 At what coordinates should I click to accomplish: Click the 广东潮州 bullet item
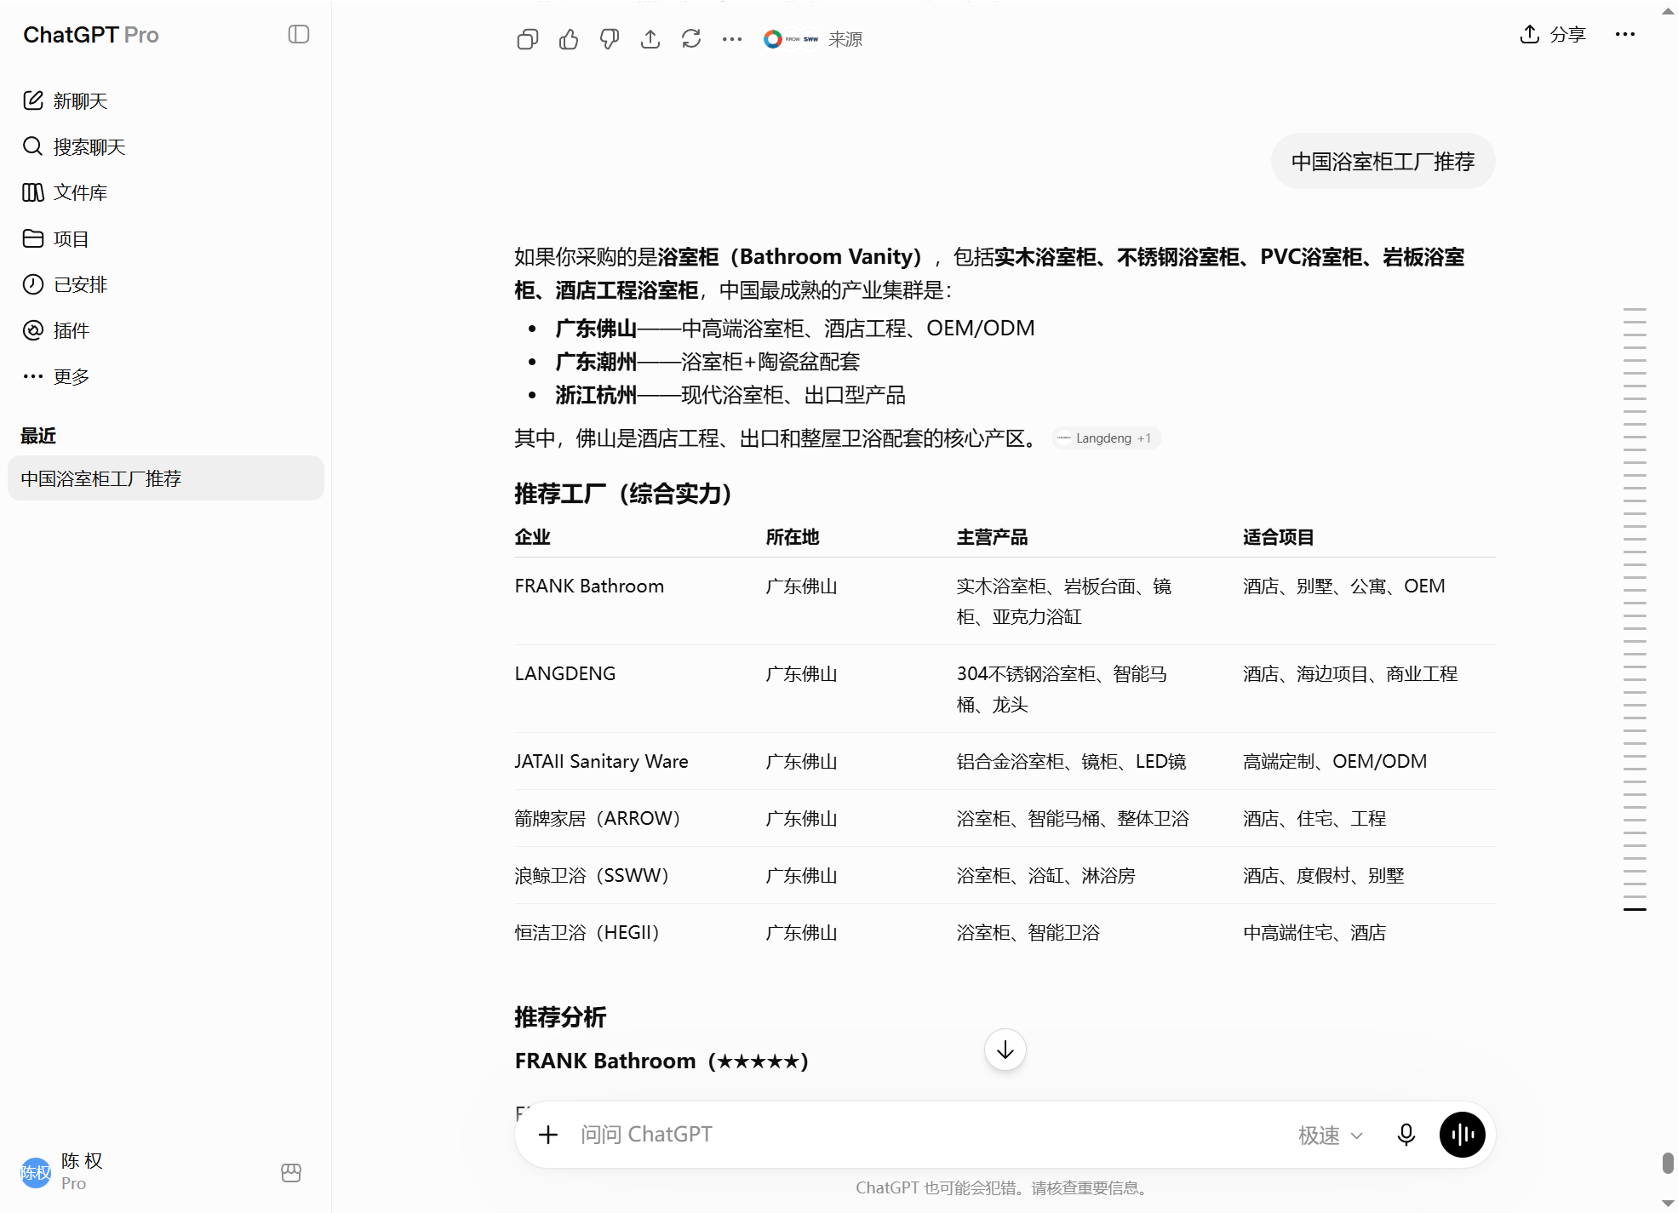tap(707, 362)
